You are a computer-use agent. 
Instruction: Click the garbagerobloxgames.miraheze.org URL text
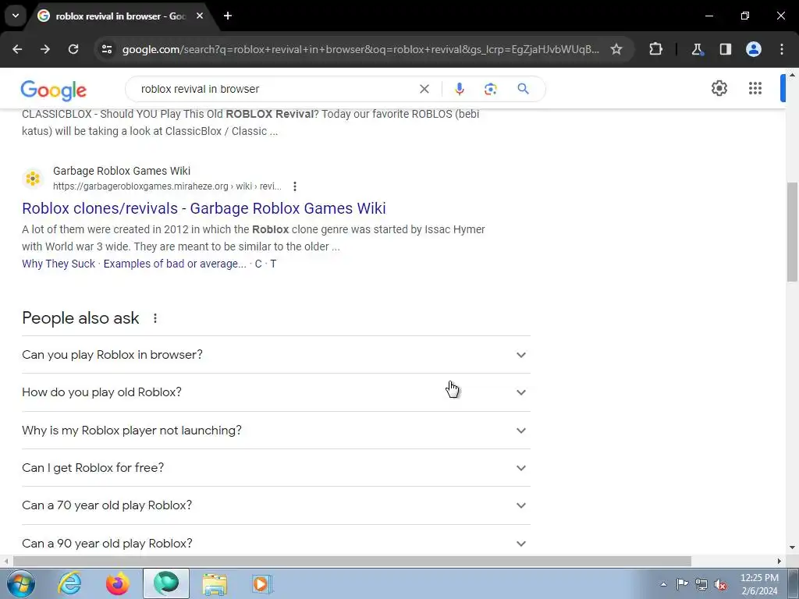pos(167,186)
